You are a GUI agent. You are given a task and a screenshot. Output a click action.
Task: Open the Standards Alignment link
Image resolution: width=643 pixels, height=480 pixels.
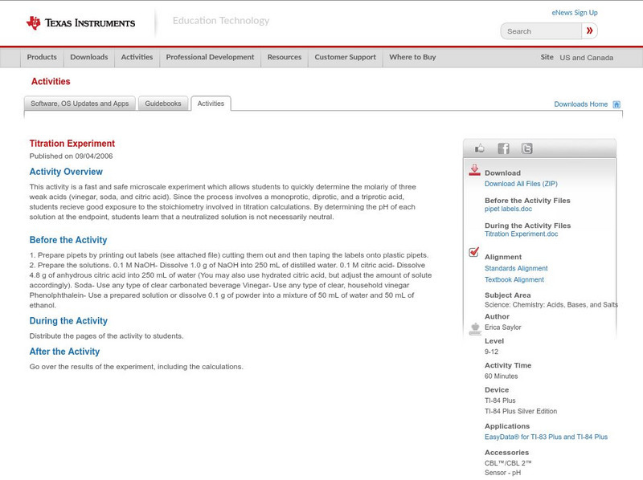pos(516,268)
